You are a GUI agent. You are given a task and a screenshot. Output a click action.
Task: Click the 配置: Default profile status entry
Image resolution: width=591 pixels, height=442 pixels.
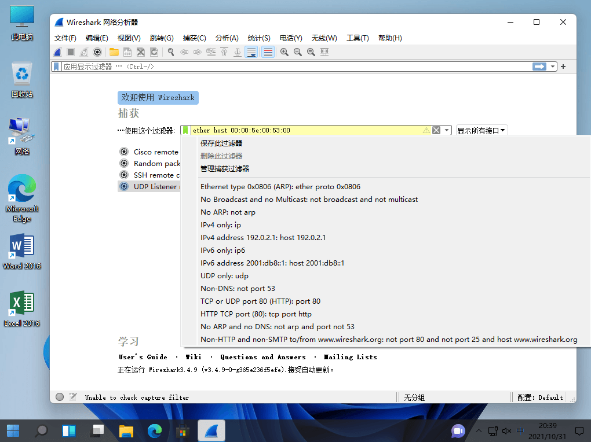(x=540, y=397)
